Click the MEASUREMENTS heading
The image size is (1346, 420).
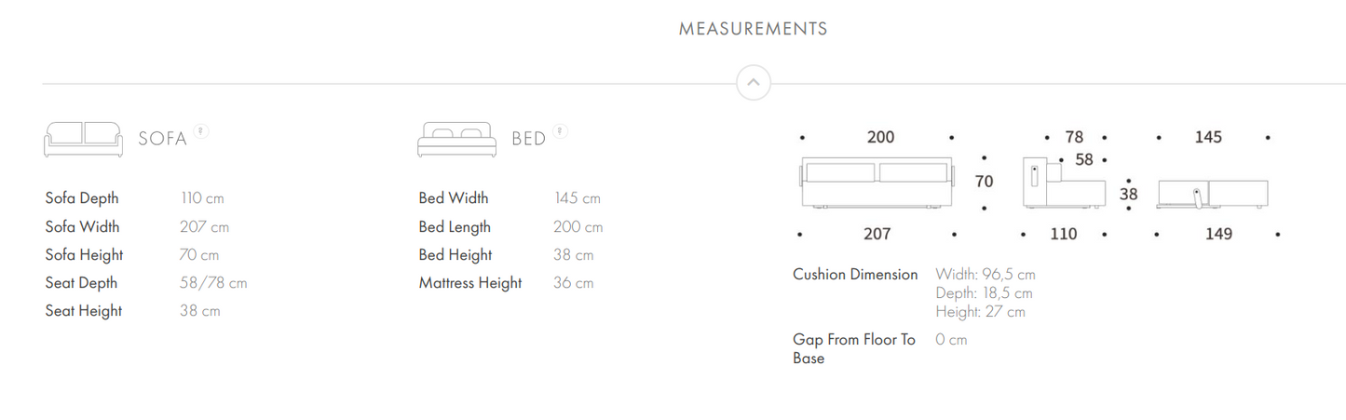tap(753, 29)
